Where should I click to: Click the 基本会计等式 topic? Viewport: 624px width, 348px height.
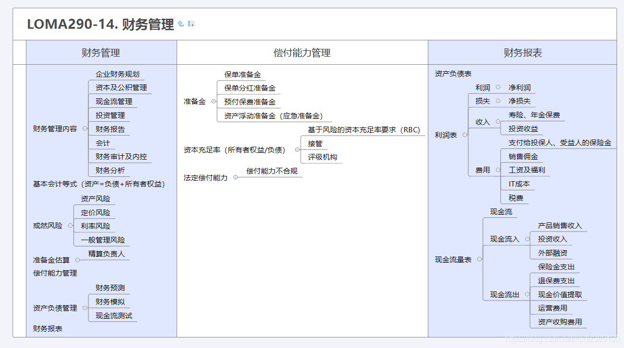tap(99, 184)
